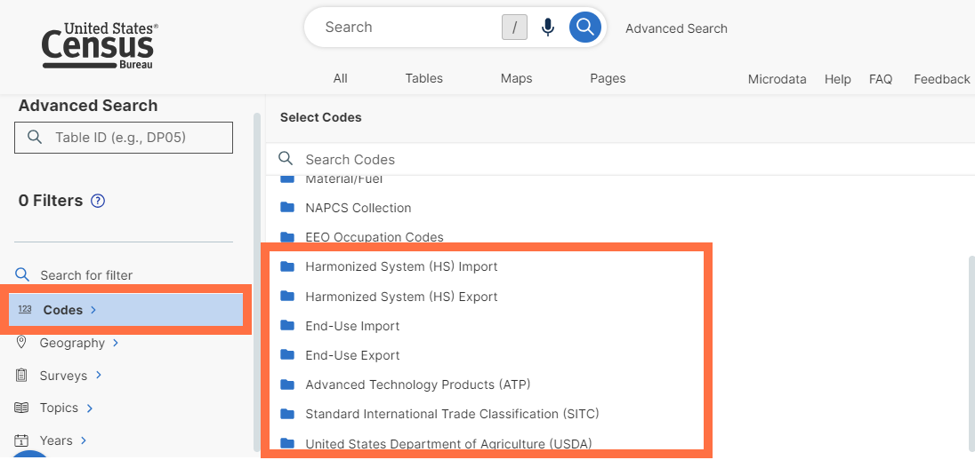Image resolution: width=975 pixels, height=460 pixels.
Task: Click the SITC folder icon
Action: (286, 414)
